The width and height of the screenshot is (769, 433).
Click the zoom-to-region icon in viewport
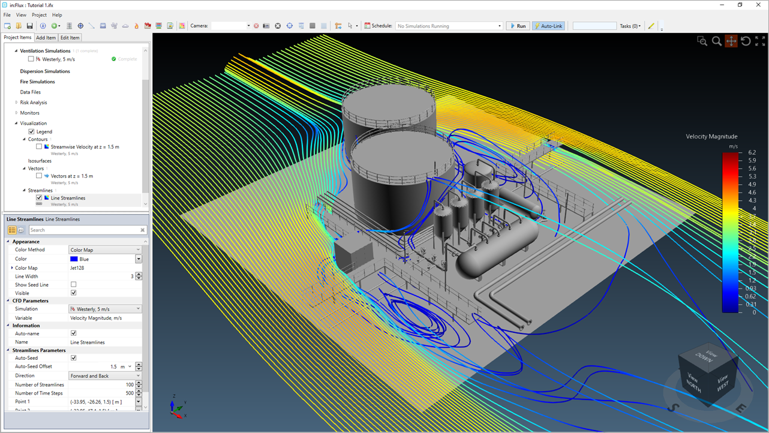coord(702,41)
